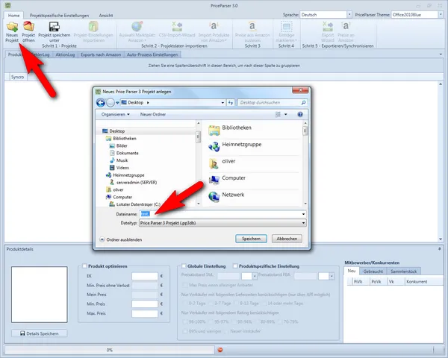Open the view options dropdown arrow
The height and width of the screenshot is (358, 448).
(x=285, y=114)
